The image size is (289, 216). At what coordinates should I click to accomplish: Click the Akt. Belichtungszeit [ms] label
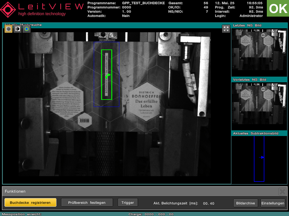pyautogui.click(x=176, y=203)
